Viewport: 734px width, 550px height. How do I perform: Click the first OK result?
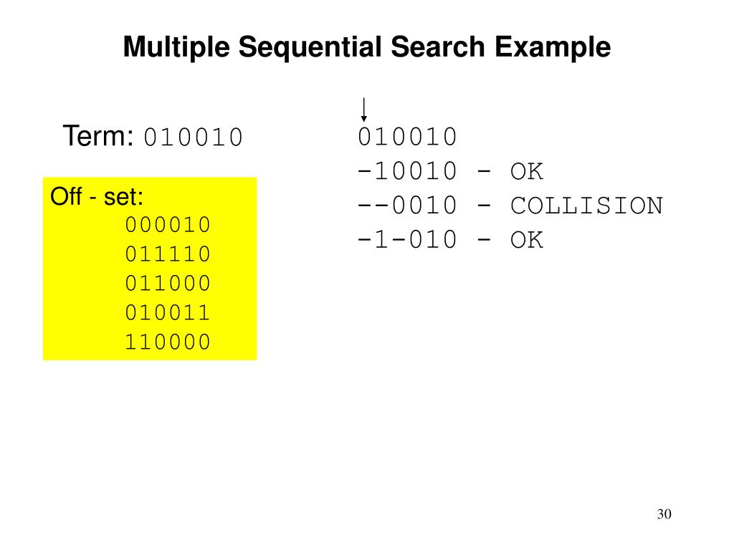point(527,172)
